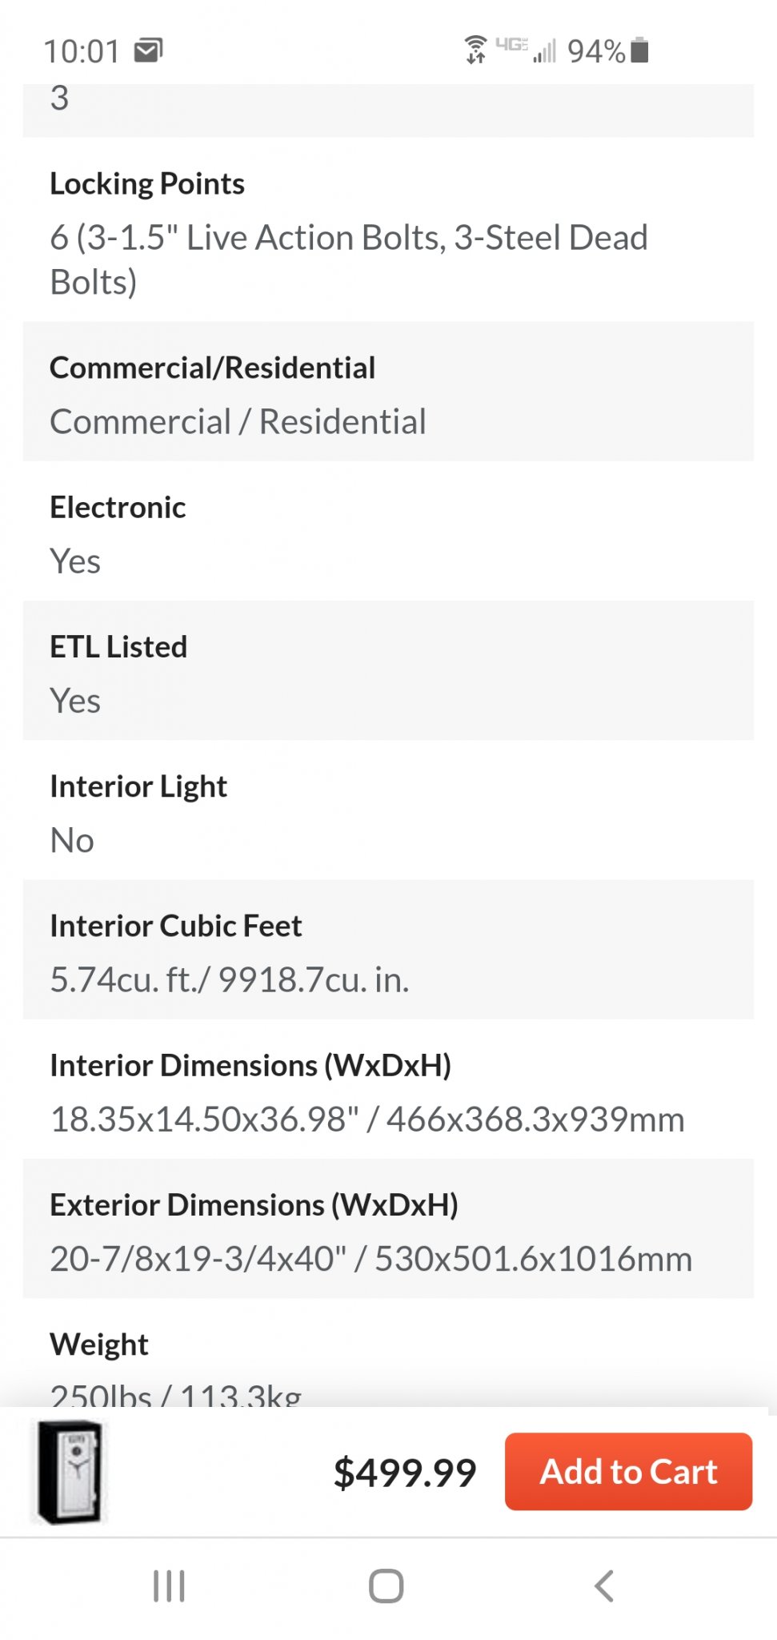
Task: Tap the 4G network indicator
Action: tap(511, 44)
